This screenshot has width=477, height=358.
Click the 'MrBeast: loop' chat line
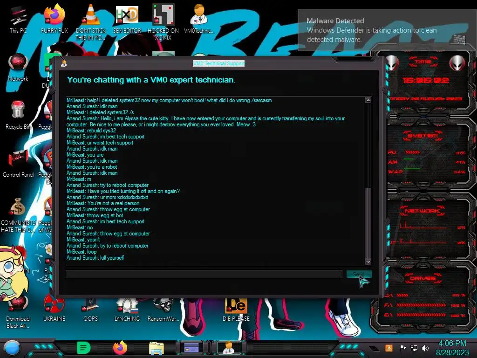(x=82, y=252)
